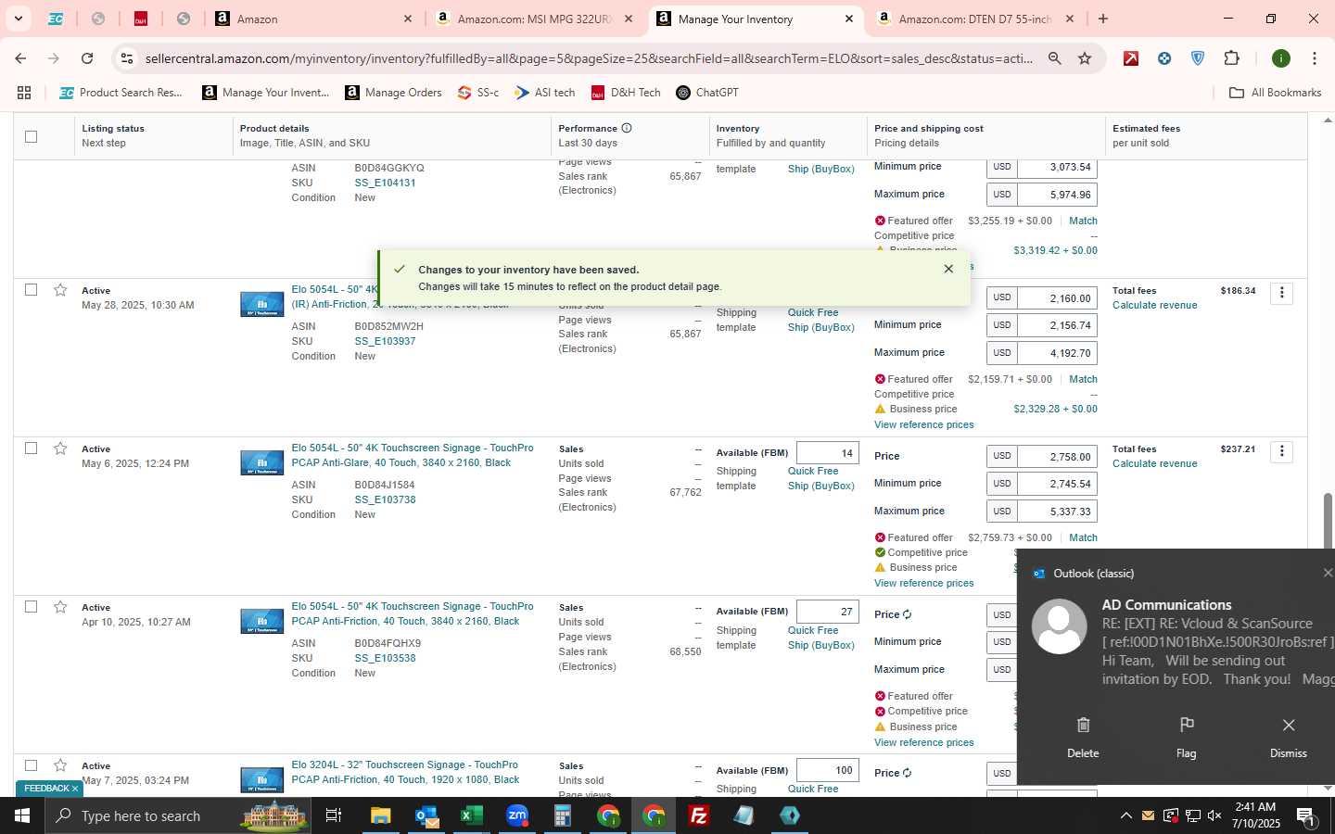Viewport: 1335px width, 834px height.
Task: Edit maximum price field showing 5,337.33
Action: (1057, 511)
